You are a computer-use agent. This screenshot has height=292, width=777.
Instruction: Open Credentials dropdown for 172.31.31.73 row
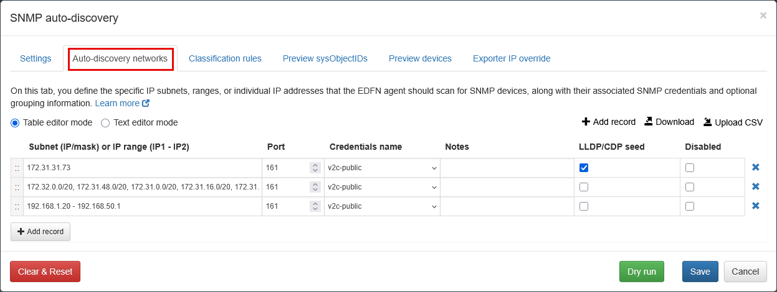(x=381, y=168)
